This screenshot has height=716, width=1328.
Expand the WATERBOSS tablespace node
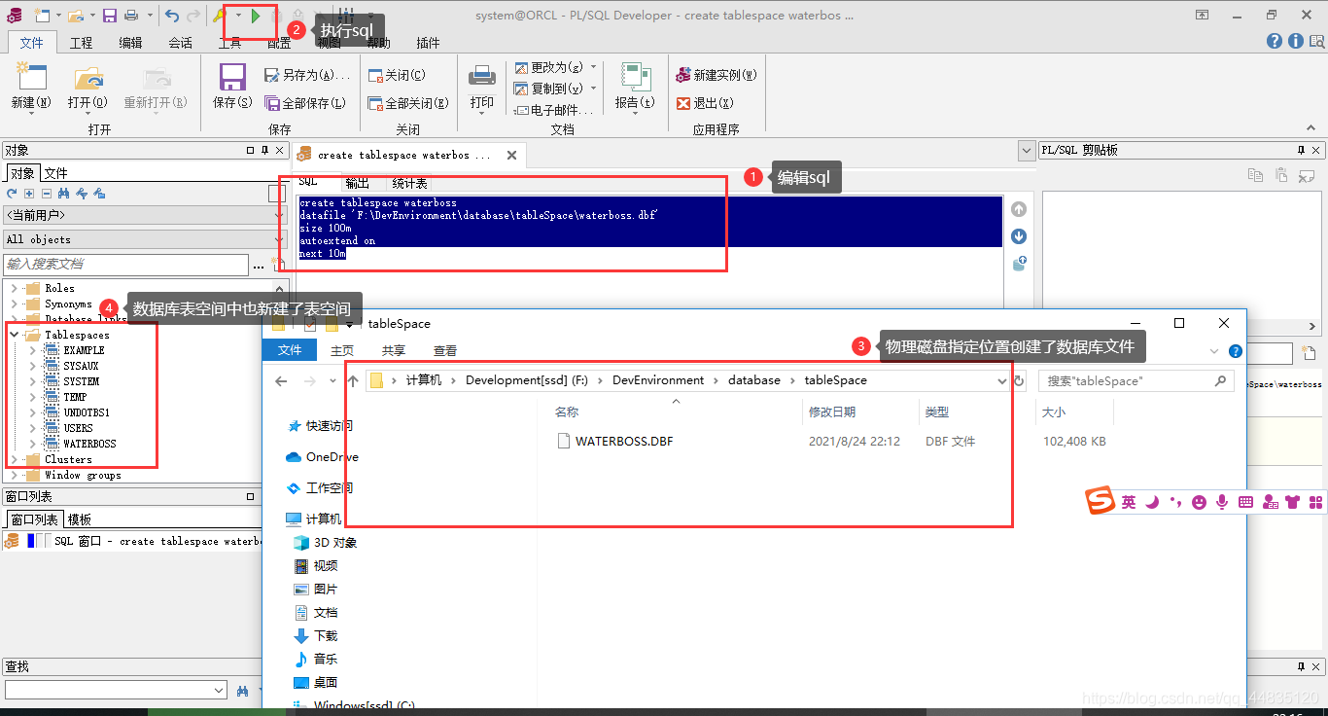32,444
